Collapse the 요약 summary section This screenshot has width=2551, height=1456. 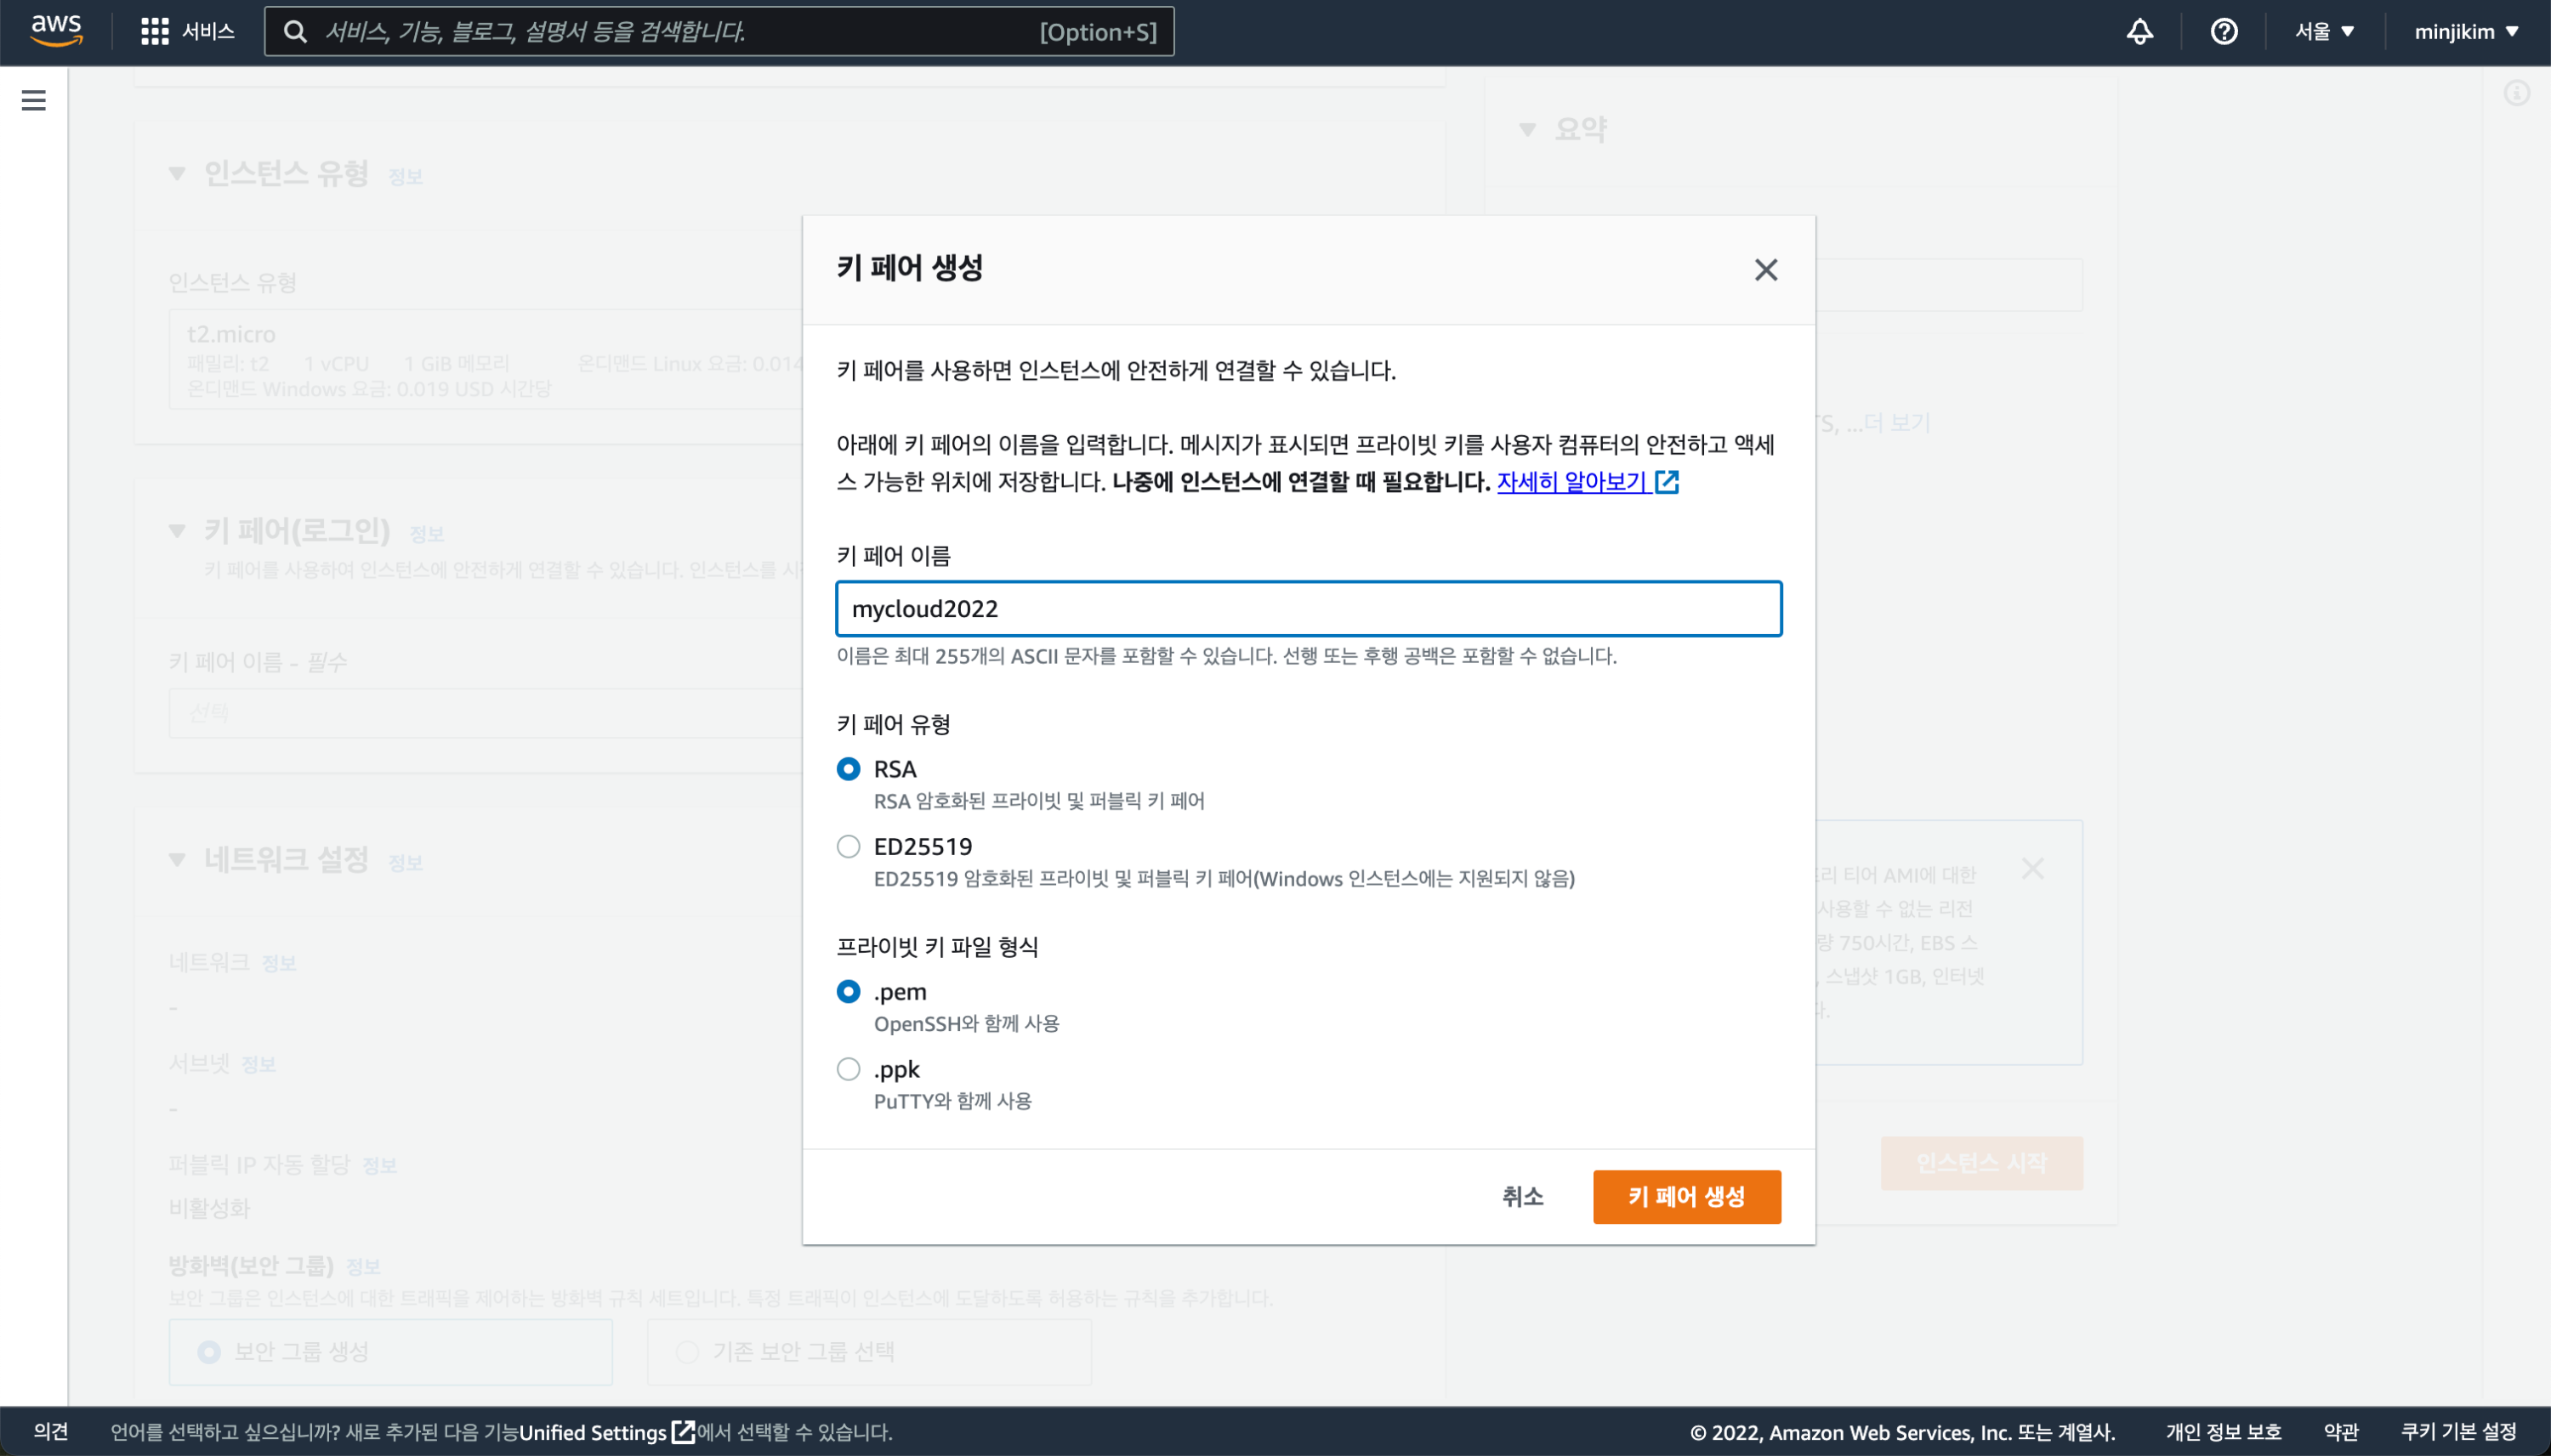tap(1526, 130)
